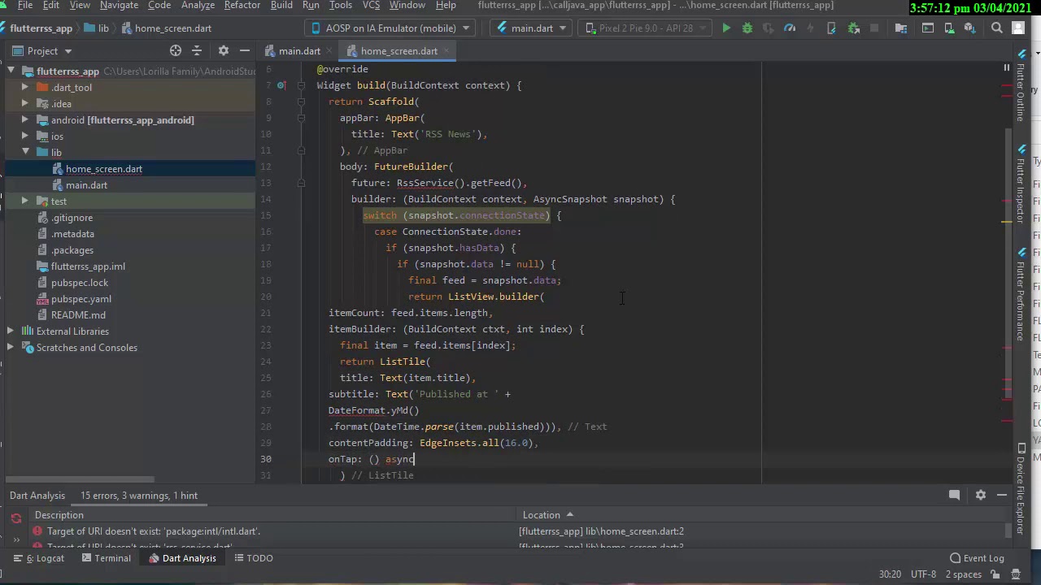
Task: Expand Scratches and Consoles node
Action: pyautogui.click(x=11, y=348)
